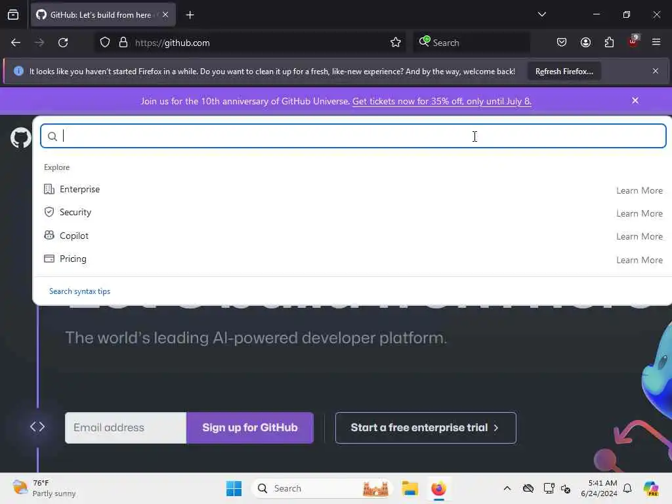The image size is (672, 504).
Task: Click the Sign up for GitHub button
Action: [250, 428]
